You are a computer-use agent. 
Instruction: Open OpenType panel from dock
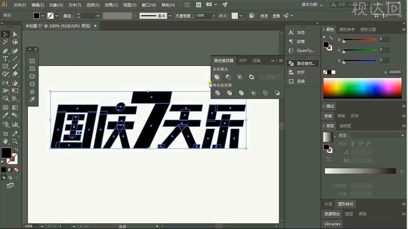(302, 50)
